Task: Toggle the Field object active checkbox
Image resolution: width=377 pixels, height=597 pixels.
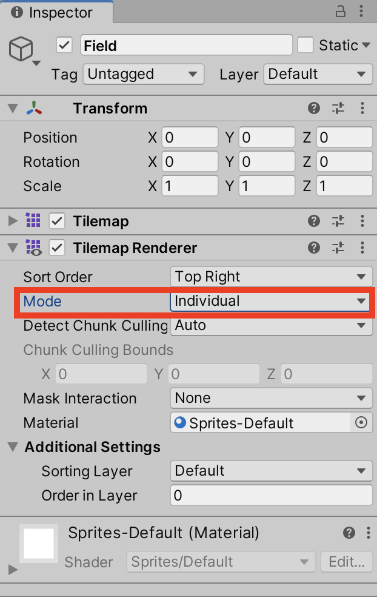Action: (64, 46)
